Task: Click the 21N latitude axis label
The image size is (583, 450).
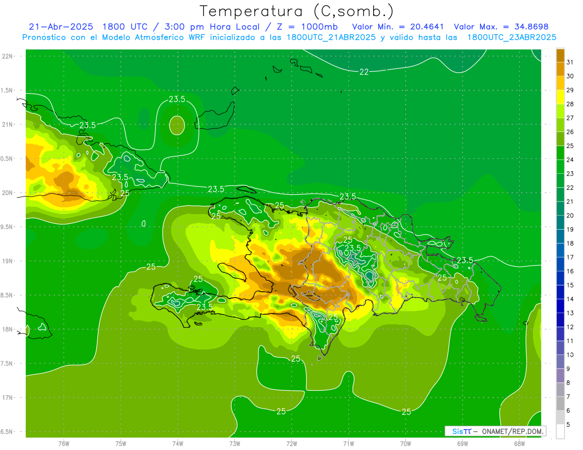Action: 8,124
